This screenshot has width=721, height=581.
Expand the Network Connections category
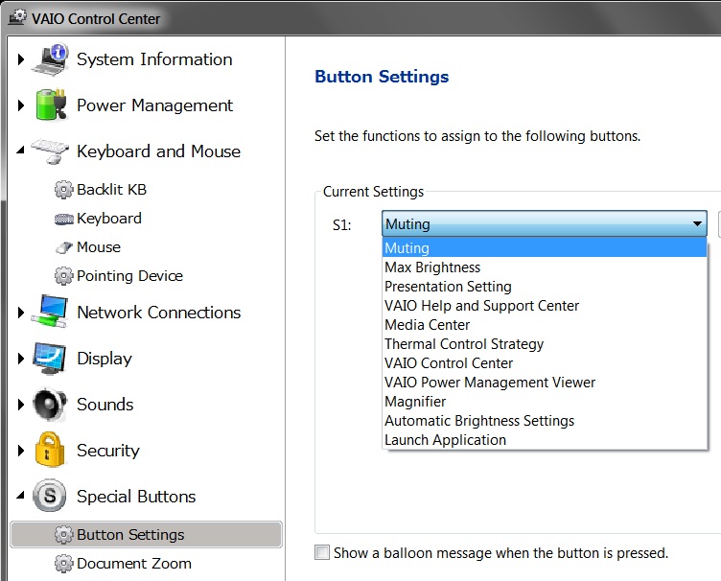21,313
